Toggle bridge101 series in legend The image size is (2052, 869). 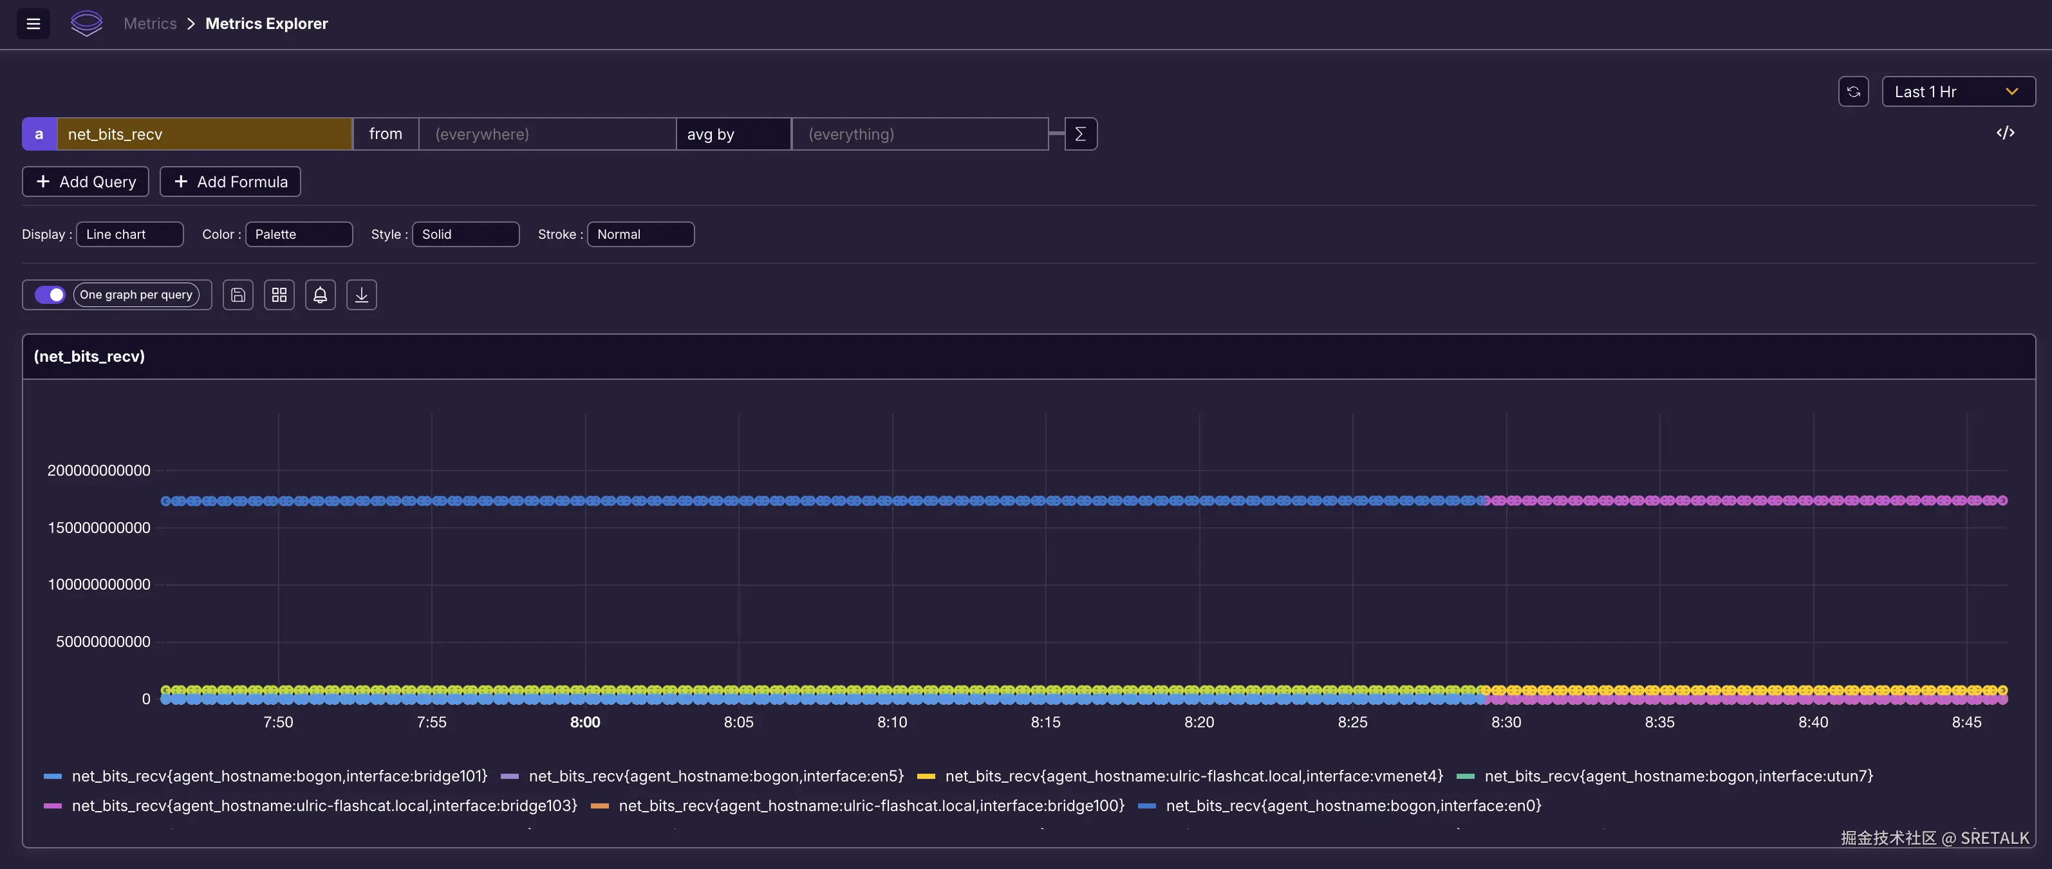click(x=279, y=776)
